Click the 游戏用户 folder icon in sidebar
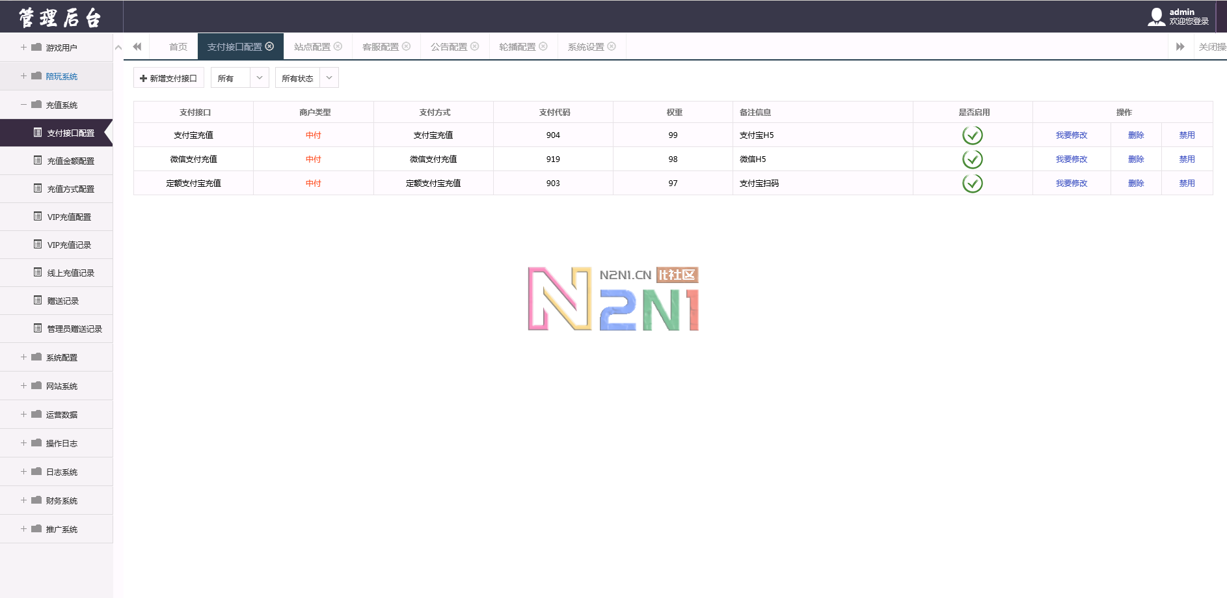 coord(36,48)
